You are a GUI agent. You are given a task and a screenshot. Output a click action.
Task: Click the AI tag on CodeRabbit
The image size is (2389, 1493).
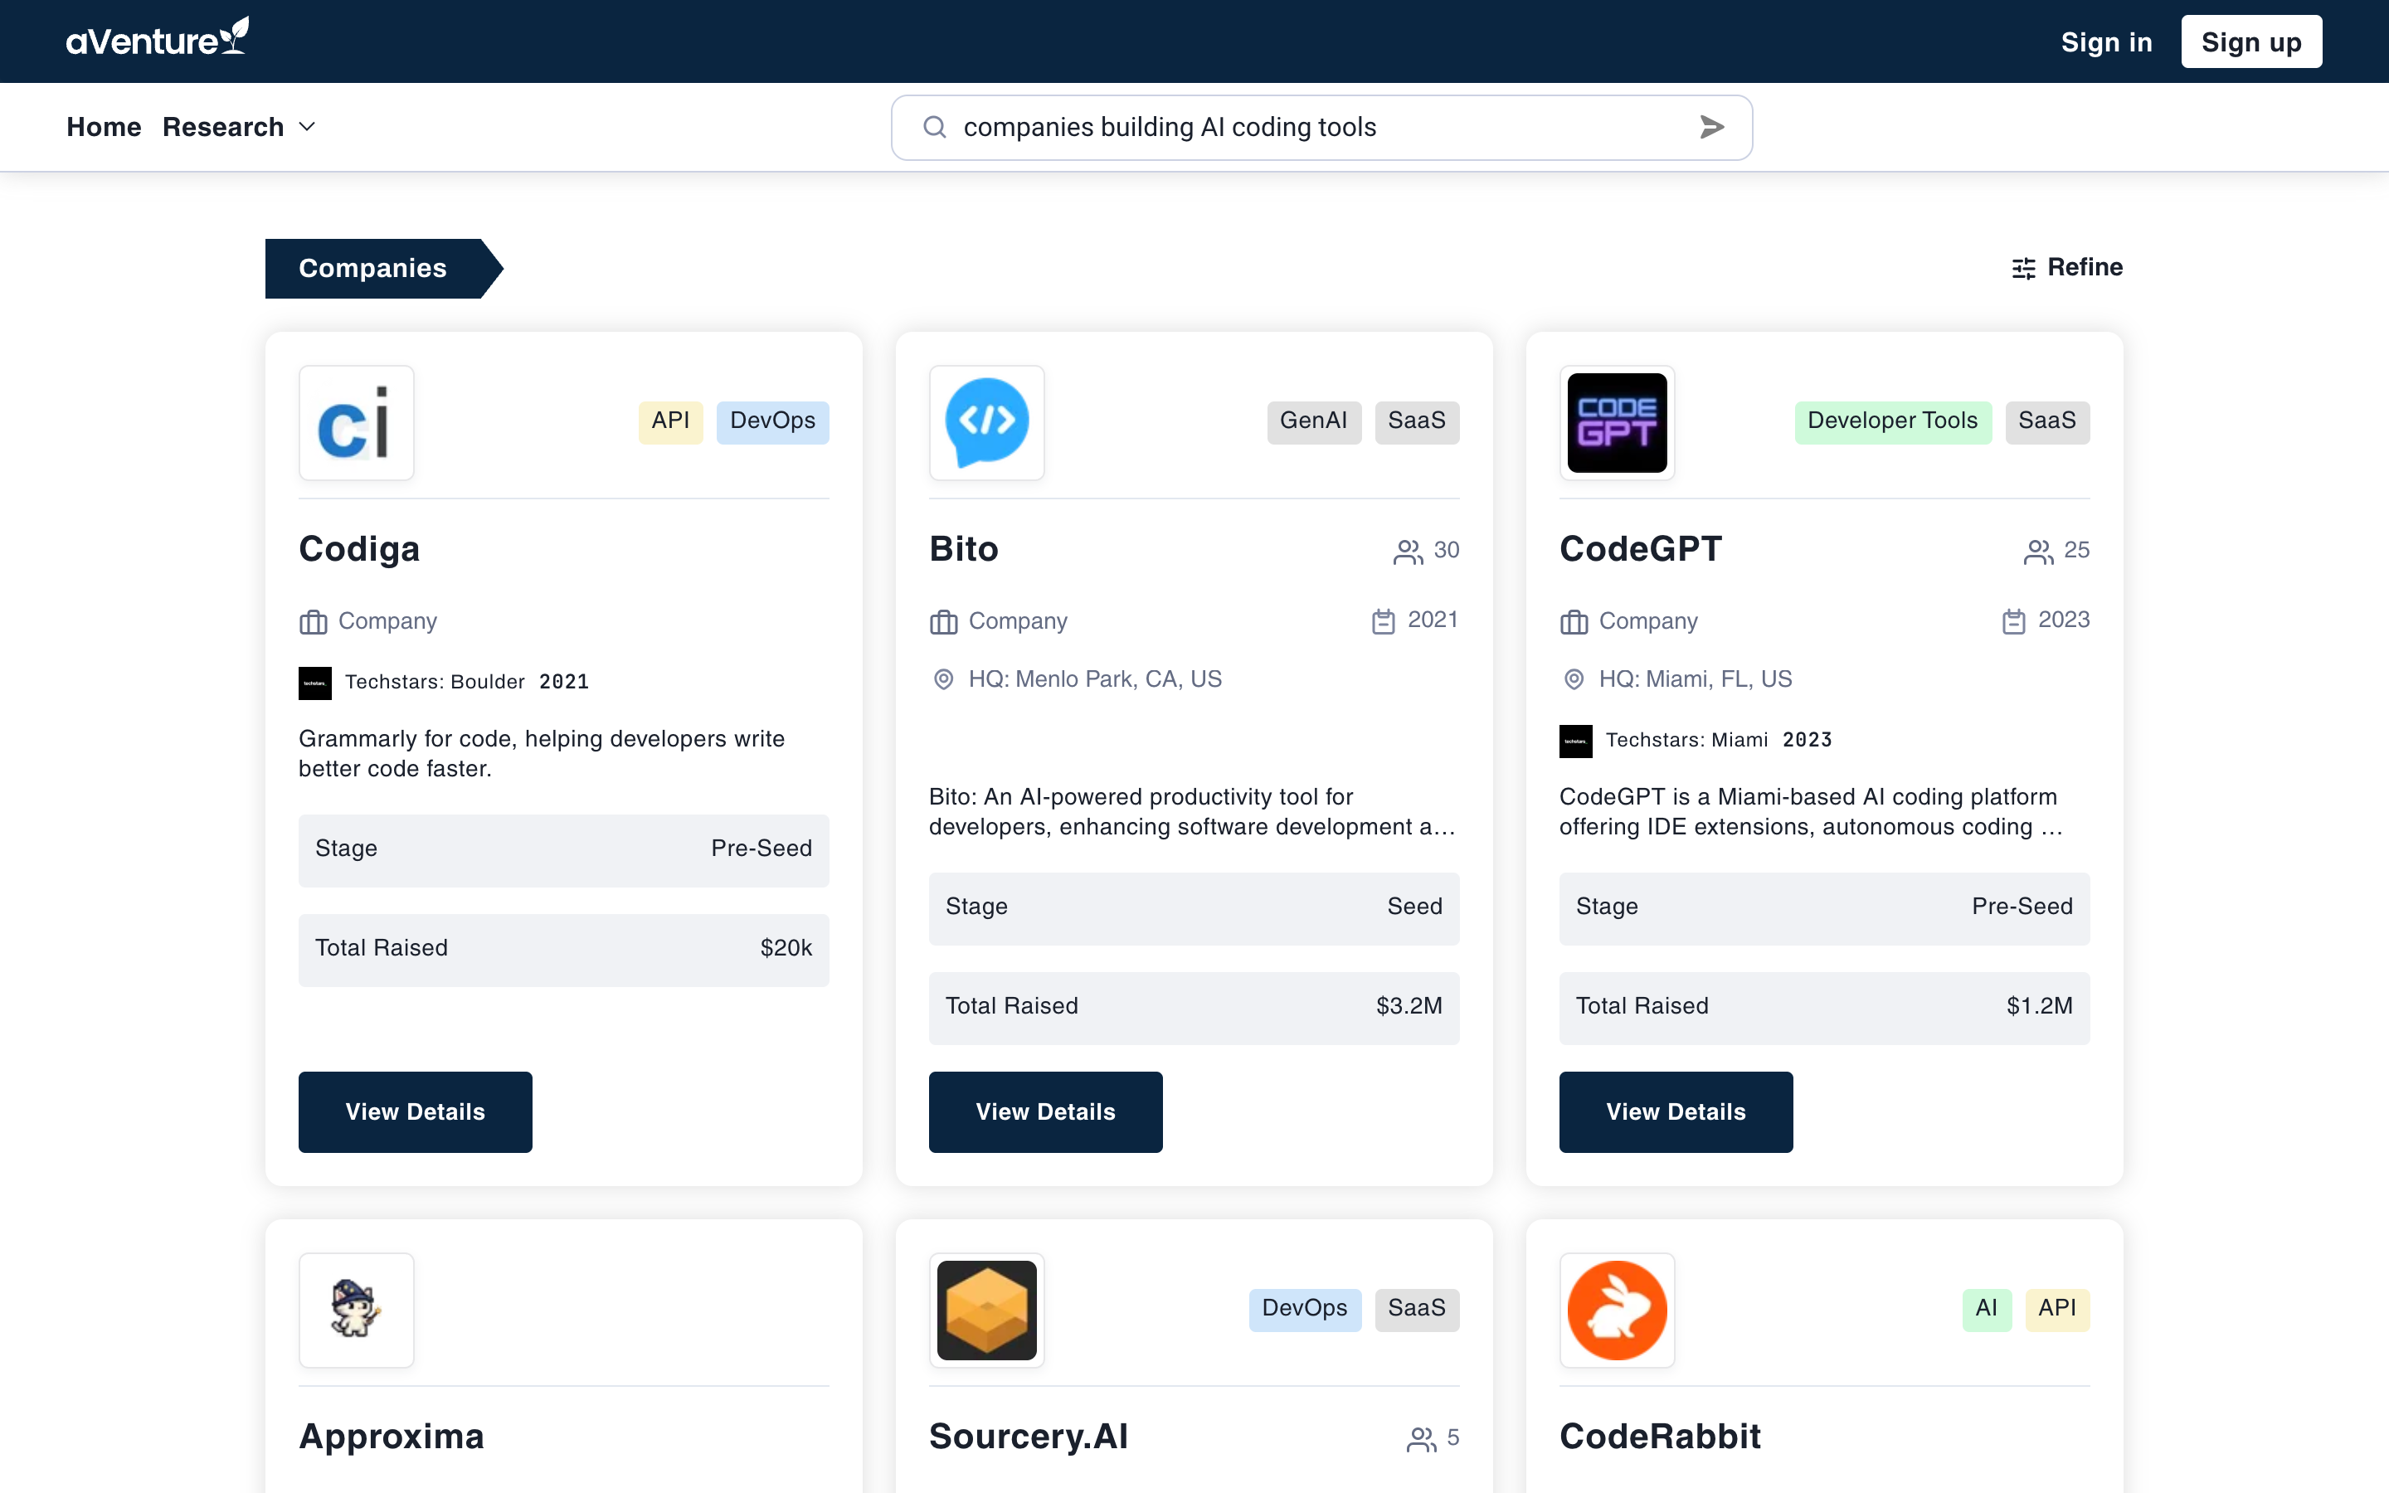click(1986, 1310)
